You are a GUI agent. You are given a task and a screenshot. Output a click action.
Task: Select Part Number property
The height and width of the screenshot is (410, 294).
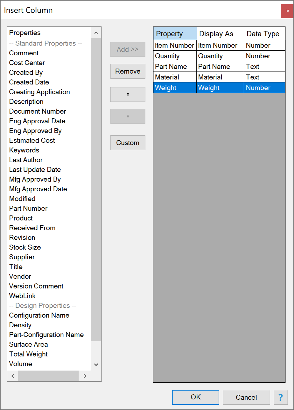tap(28, 208)
